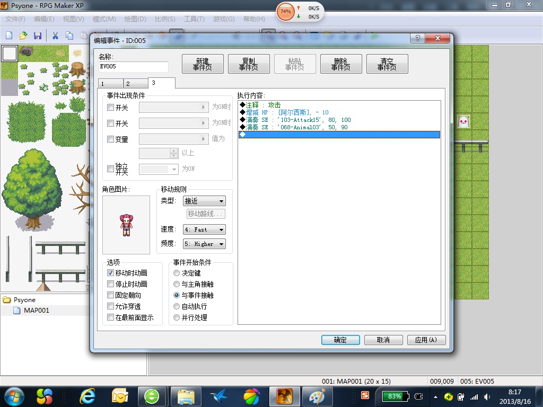Click the Save floppy disk icon

pos(38,36)
